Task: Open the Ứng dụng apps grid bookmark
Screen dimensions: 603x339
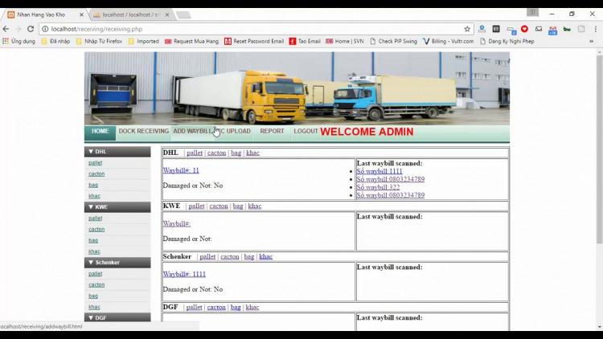Action: (18, 41)
